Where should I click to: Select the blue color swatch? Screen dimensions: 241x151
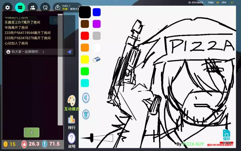pos(97,12)
